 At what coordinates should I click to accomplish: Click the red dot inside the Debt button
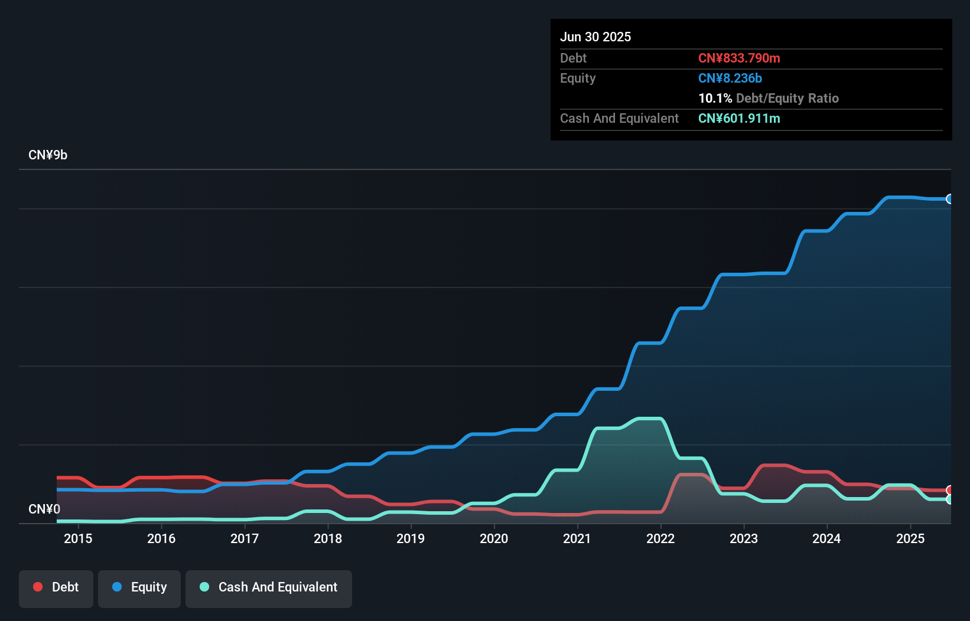tap(37, 587)
